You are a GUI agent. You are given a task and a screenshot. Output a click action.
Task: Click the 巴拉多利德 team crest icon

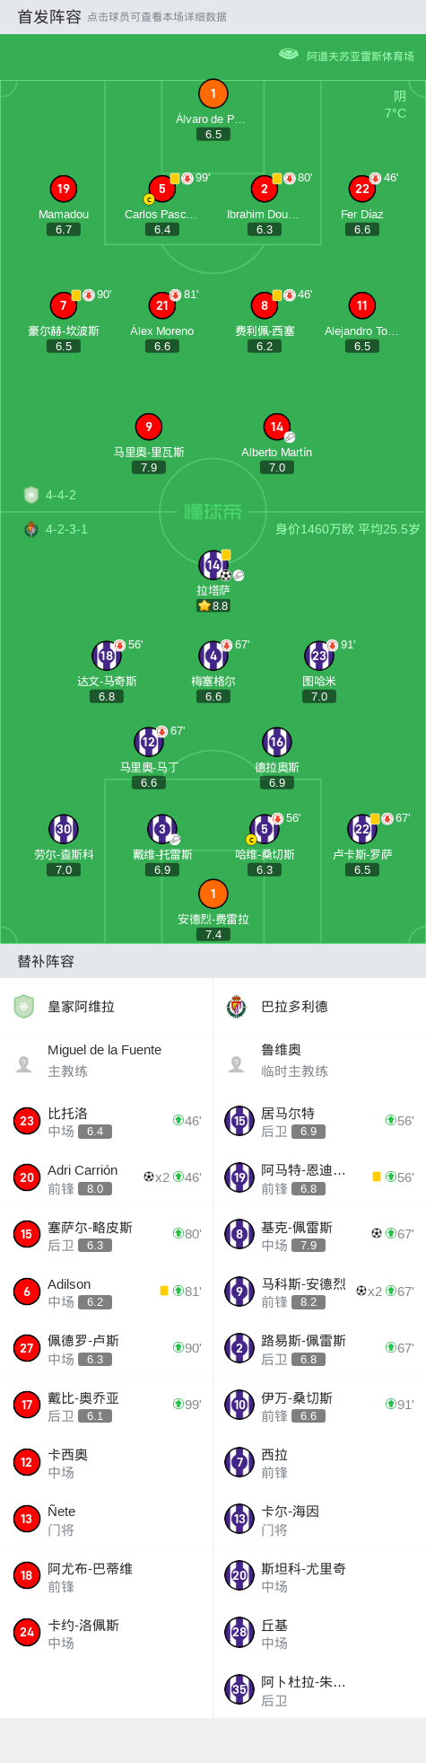click(x=236, y=1007)
